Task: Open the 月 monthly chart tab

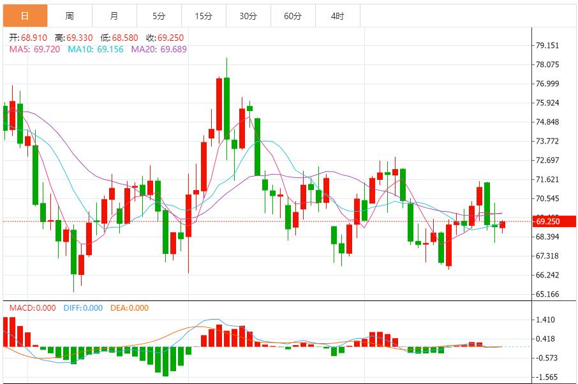Action: point(114,16)
